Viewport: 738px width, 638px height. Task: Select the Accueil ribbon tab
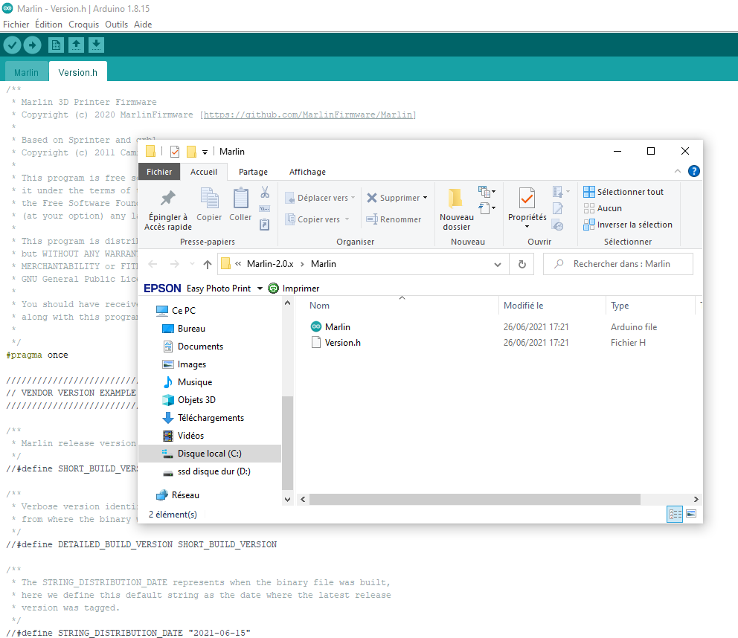pos(204,172)
